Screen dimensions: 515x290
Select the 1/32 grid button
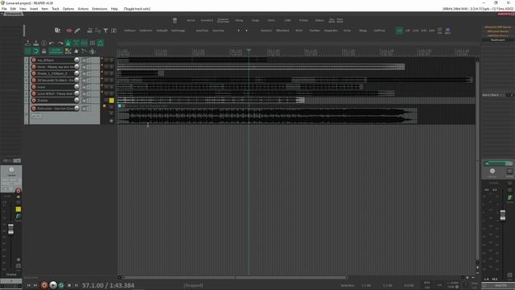[424, 31]
